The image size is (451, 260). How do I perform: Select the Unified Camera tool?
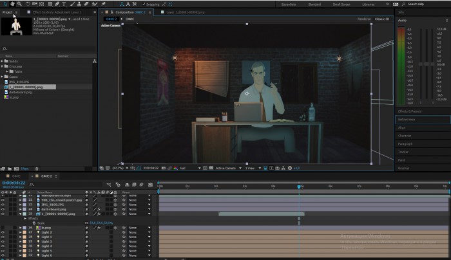[35, 4]
